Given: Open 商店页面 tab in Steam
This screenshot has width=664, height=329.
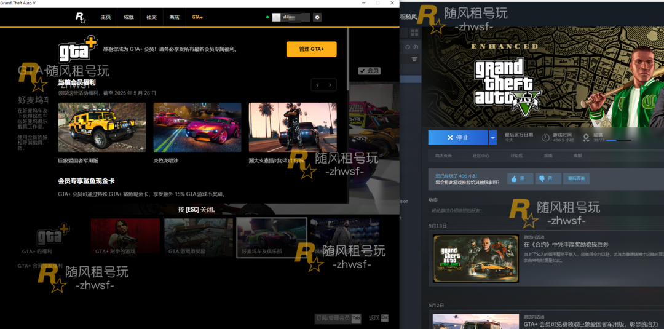Looking at the screenshot, I should [443, 156].
